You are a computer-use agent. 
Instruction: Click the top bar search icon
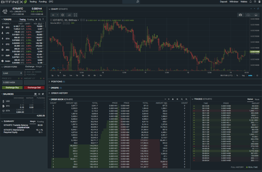(138, 2)
